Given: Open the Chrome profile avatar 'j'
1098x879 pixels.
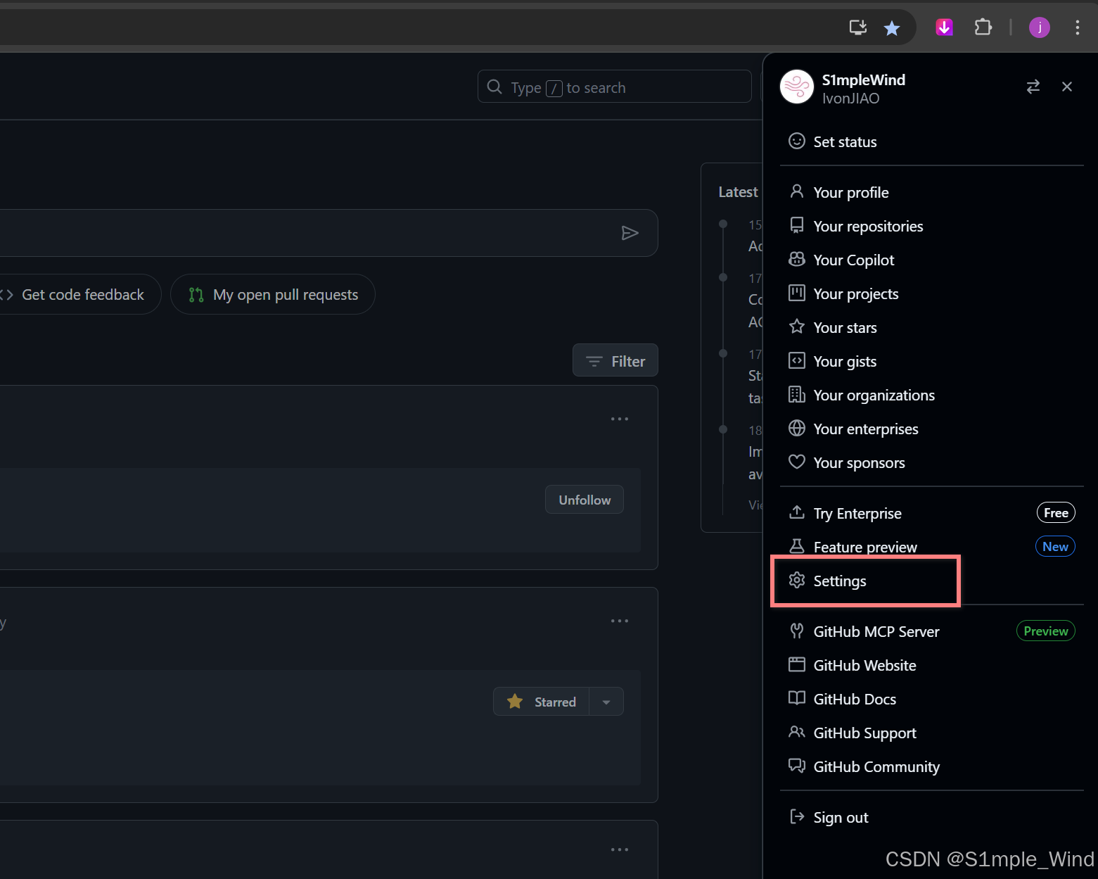Looking at the screenshot, I should click(x=1039, y=27).
